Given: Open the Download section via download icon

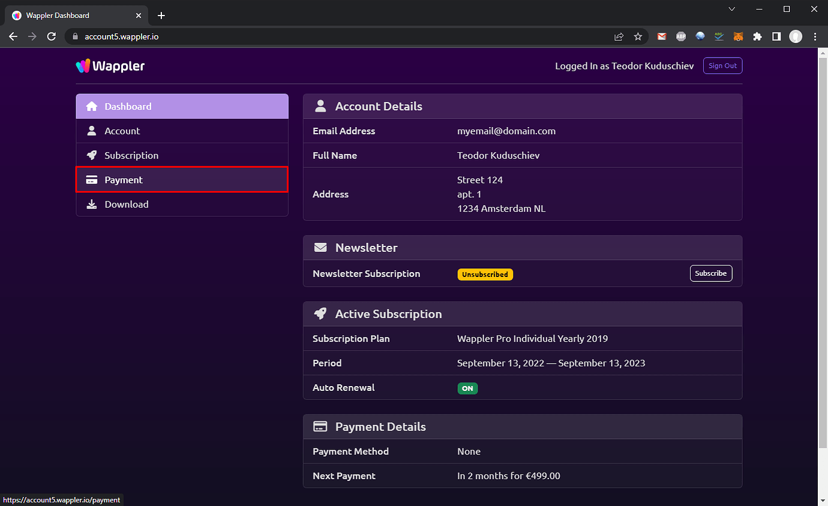Looking at the screenshot, I should coord(91,204).
